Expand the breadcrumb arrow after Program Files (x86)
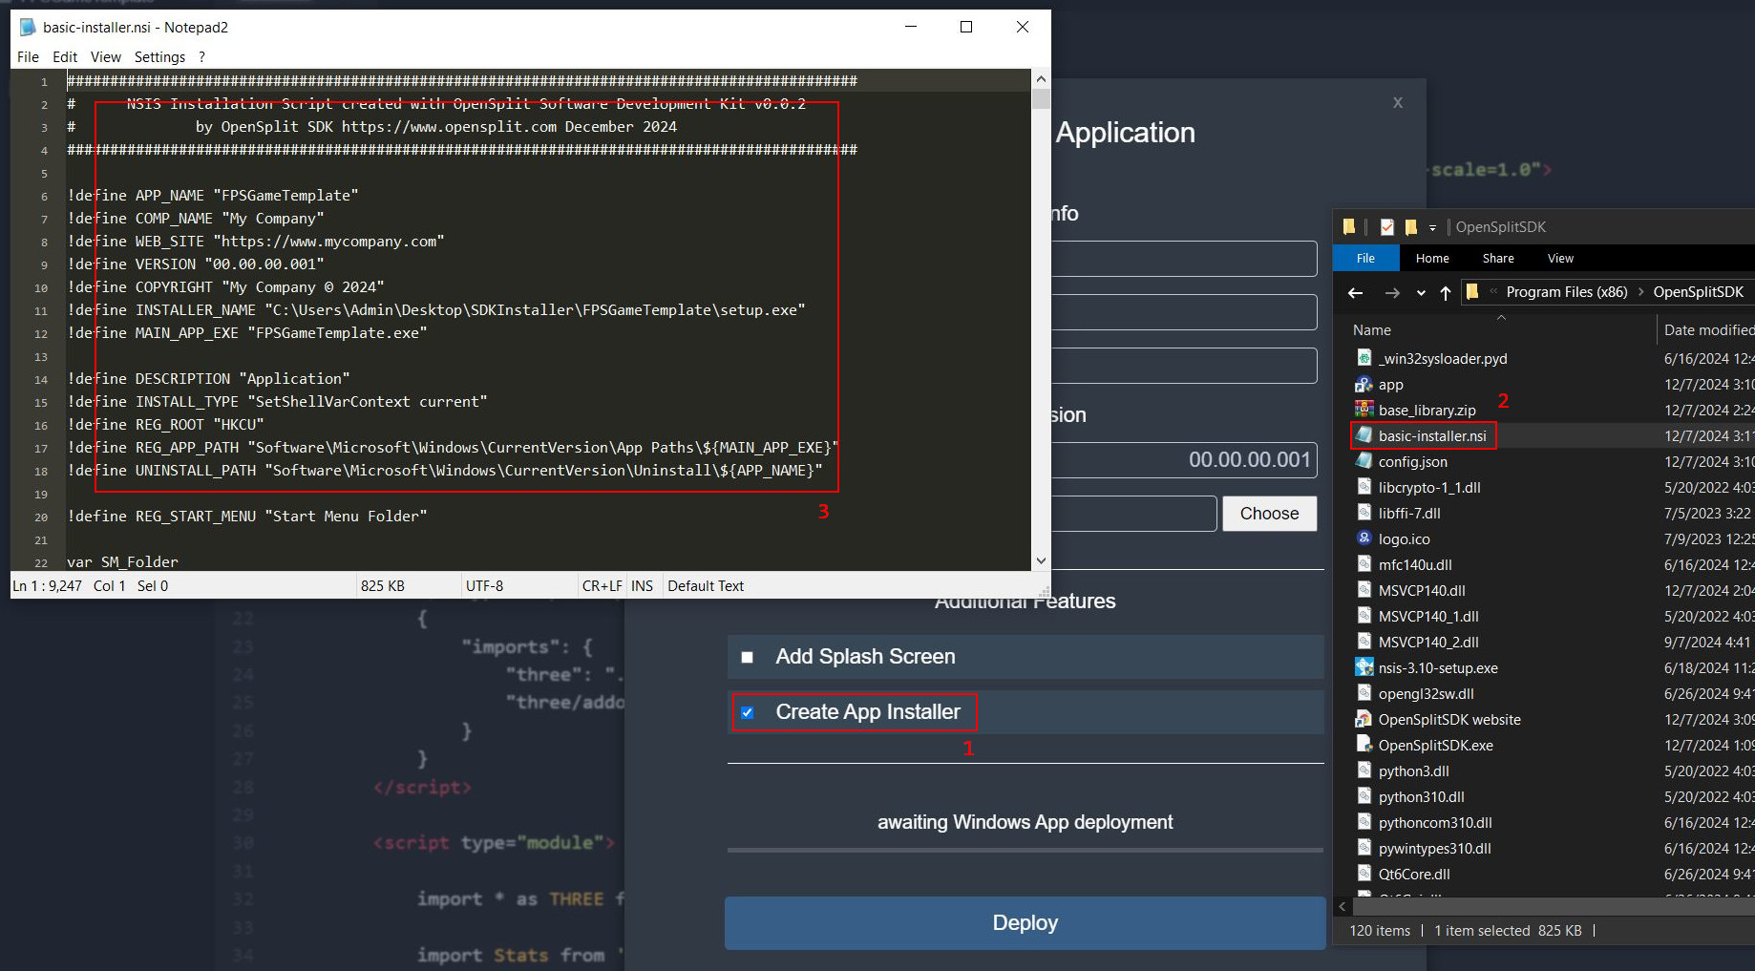Screen dimensions: 1755x971 pos(1641,292)
